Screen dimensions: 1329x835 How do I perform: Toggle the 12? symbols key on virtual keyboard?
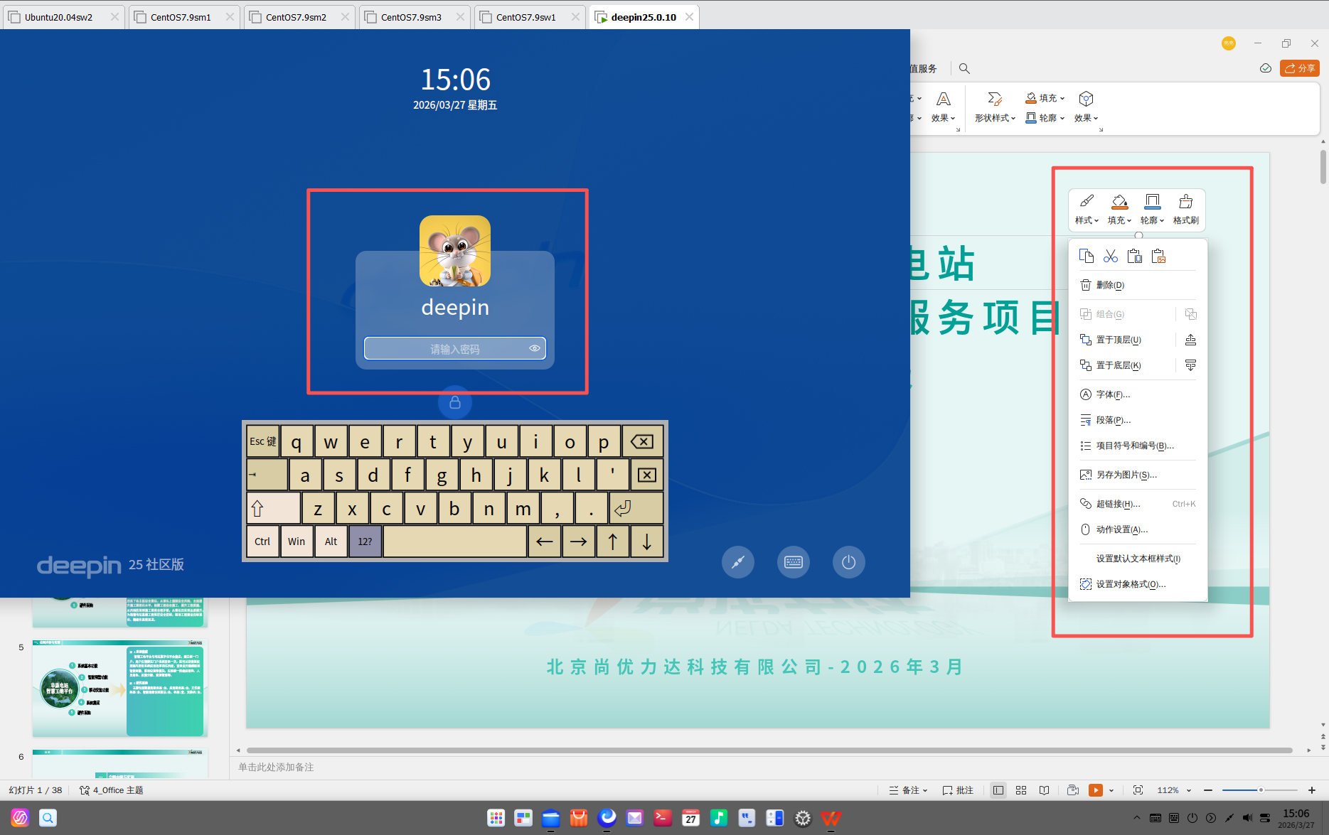(x=365, y=542)
